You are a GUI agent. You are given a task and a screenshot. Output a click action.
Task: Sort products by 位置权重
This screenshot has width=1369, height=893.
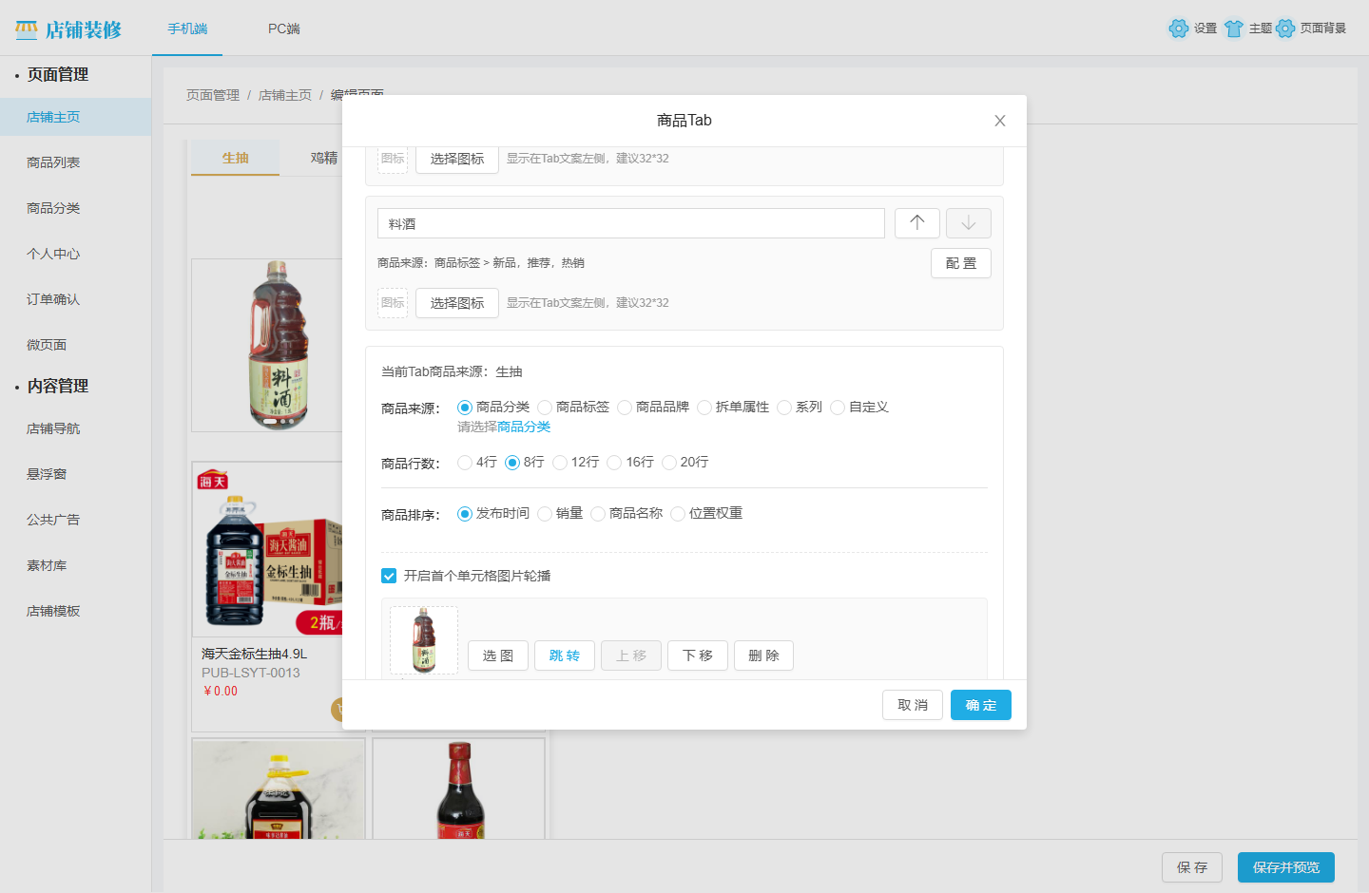pyautogui.click(x=678, y=514)
